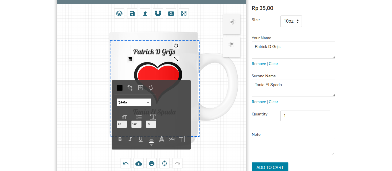
Task: Redo the last undone change
Action: click(177, 163)
